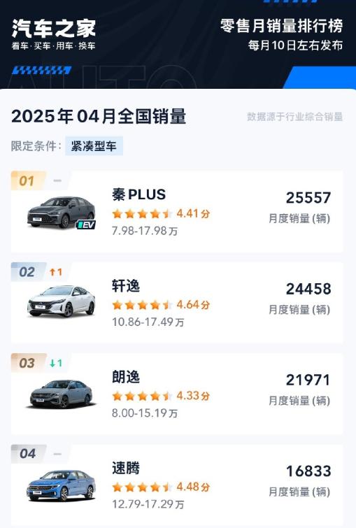Open the 朗逸 model name link
This screenshot has height=528, width=356.
(126, 377)
